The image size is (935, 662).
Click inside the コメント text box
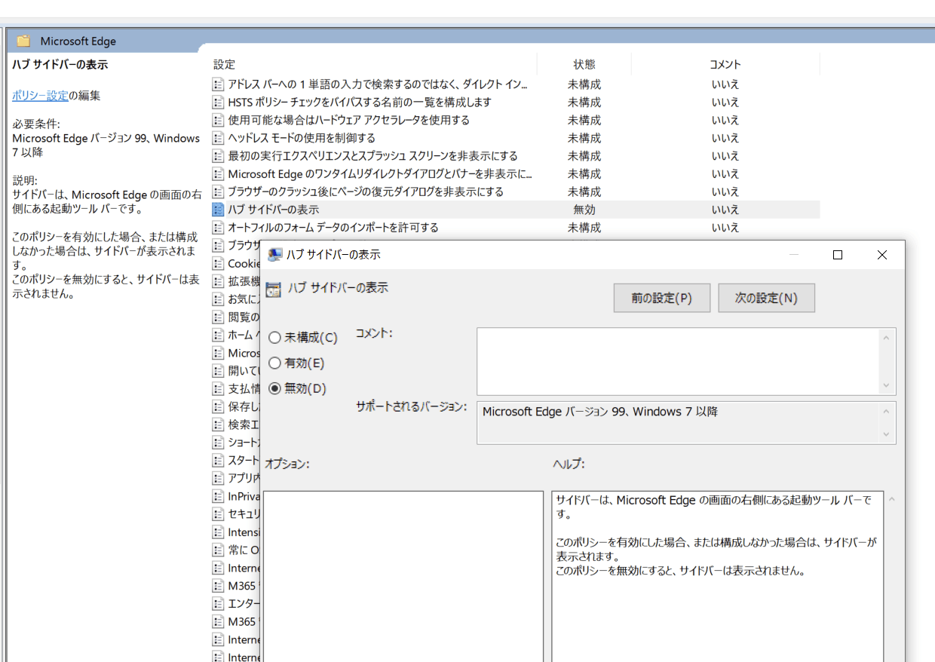[x=679, y=361]
